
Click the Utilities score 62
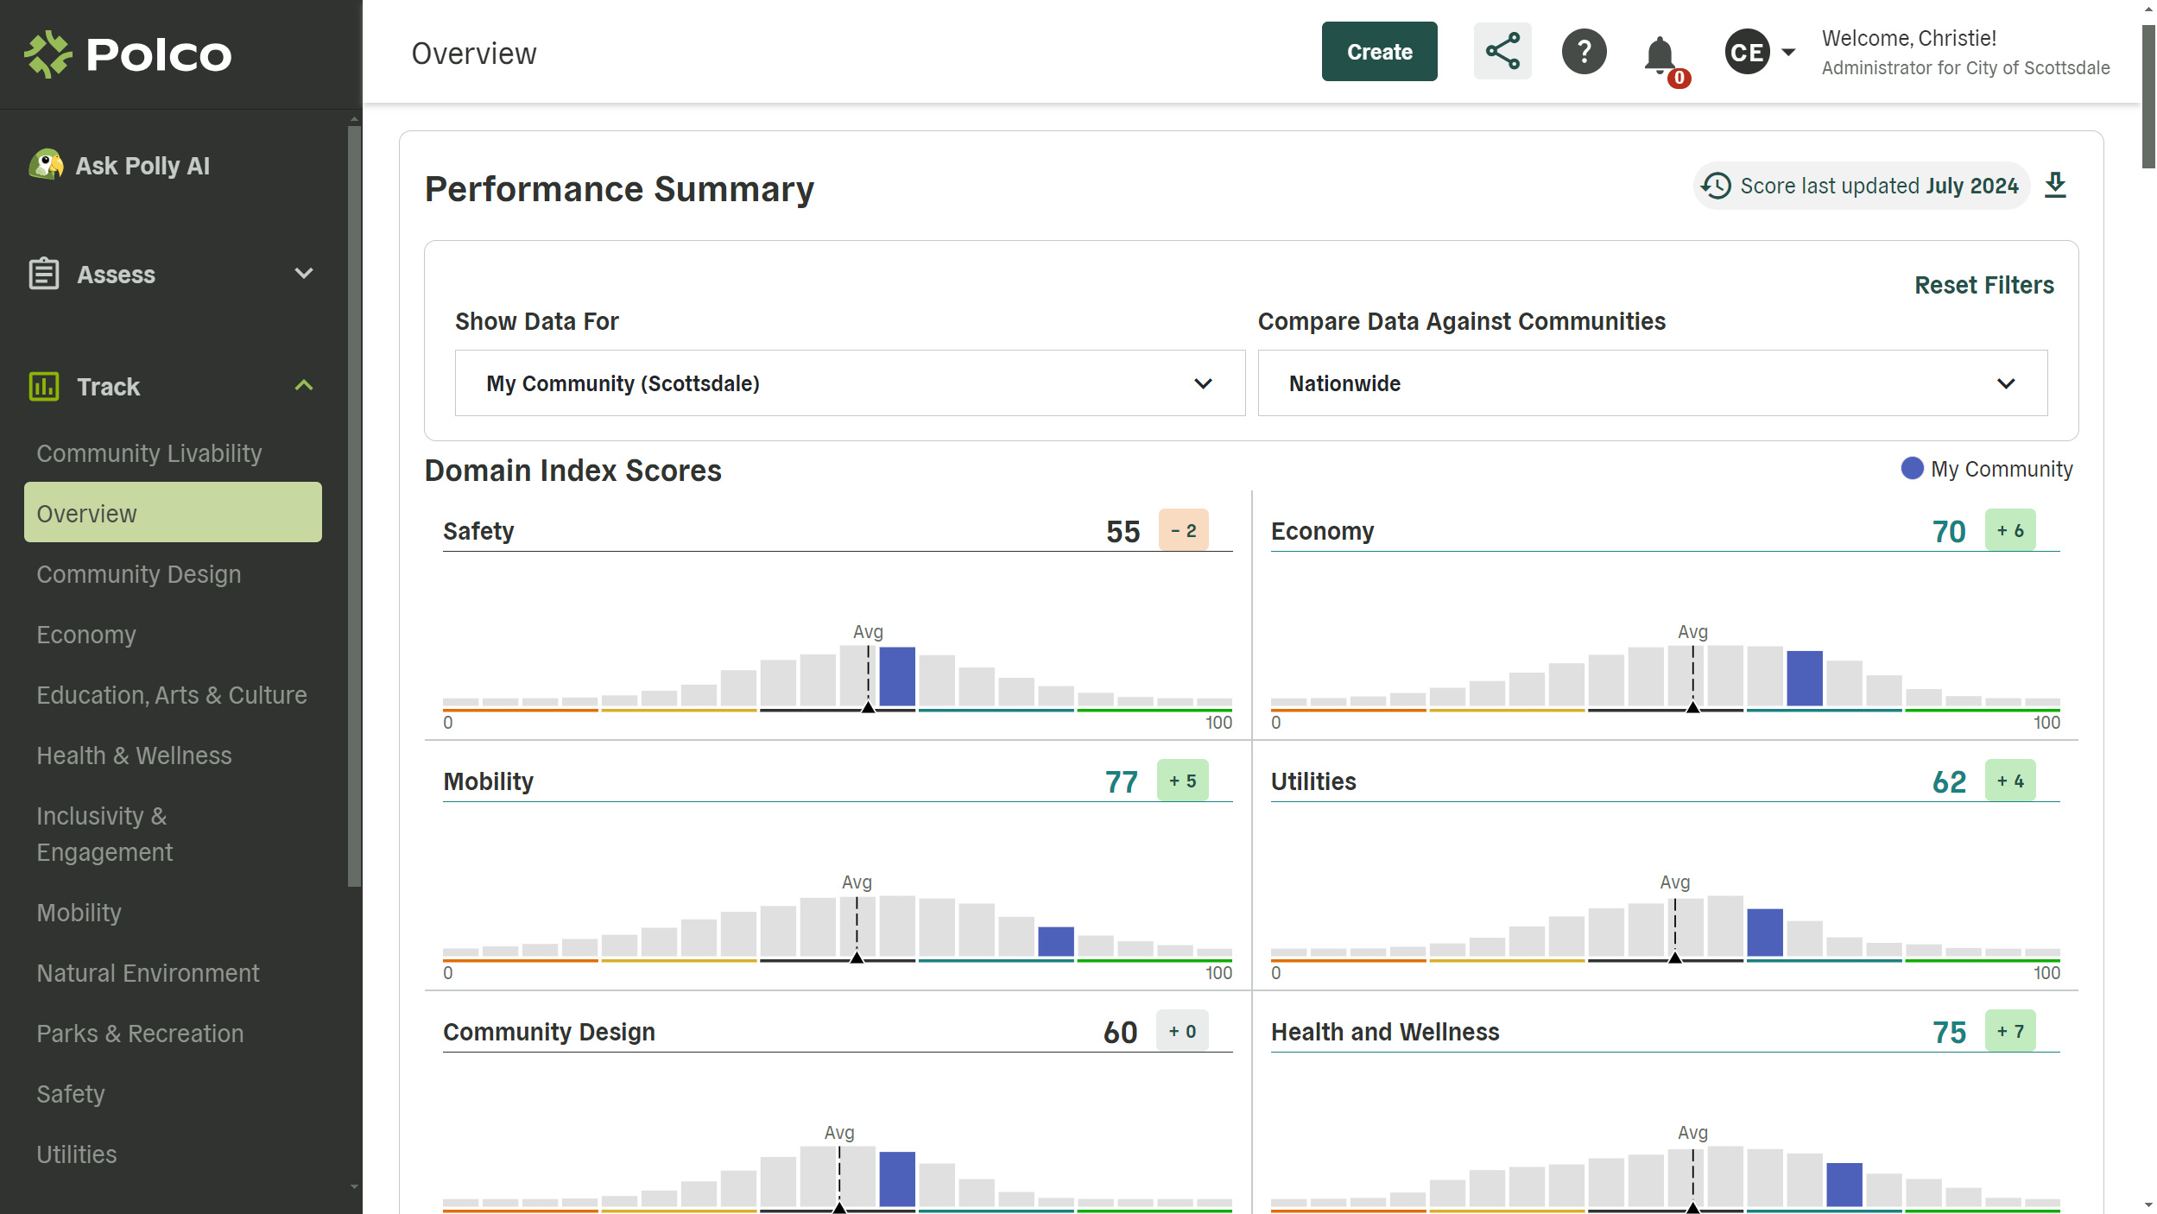pyautogui.click(x=1949, y=781)
